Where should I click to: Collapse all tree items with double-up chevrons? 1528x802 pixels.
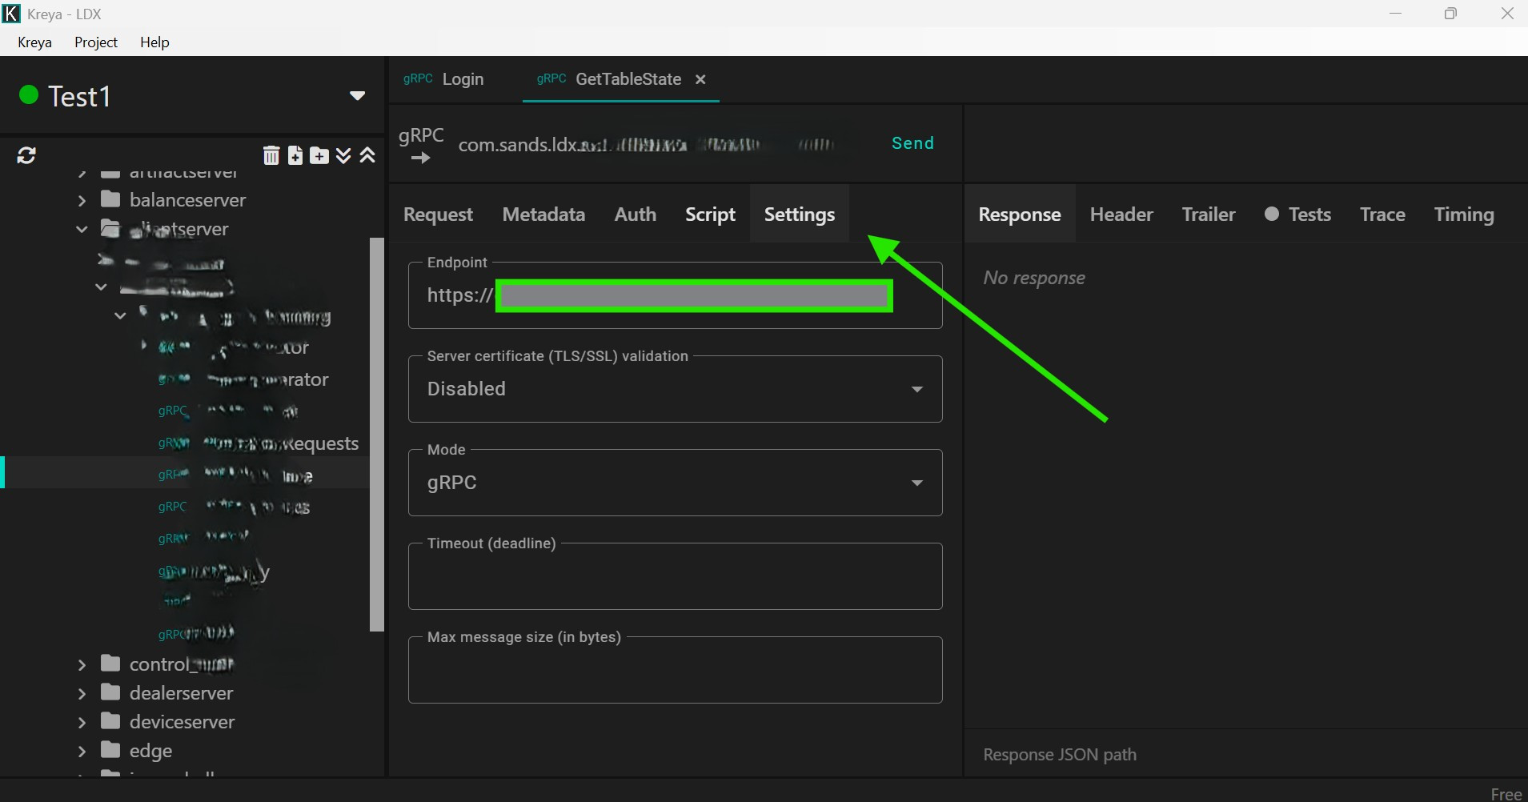pyautogui.click(x=367, y=155)
